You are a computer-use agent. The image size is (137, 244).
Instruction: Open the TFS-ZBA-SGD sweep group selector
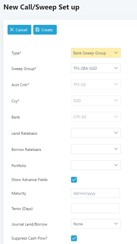[x=96, y=68]
